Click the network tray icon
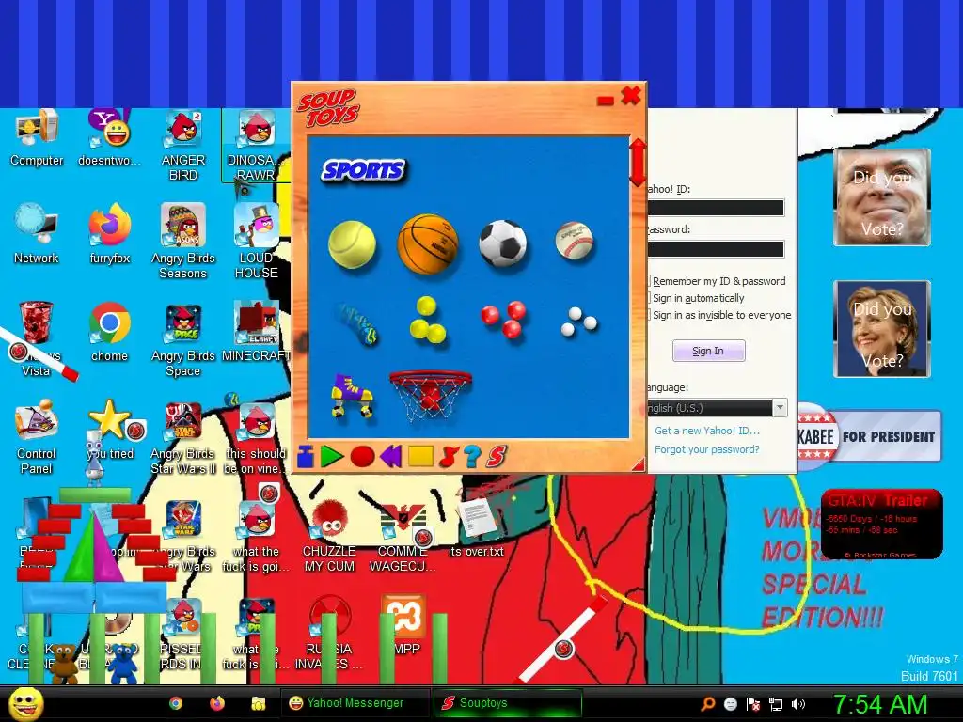963x722 pixels. (776, 704)
